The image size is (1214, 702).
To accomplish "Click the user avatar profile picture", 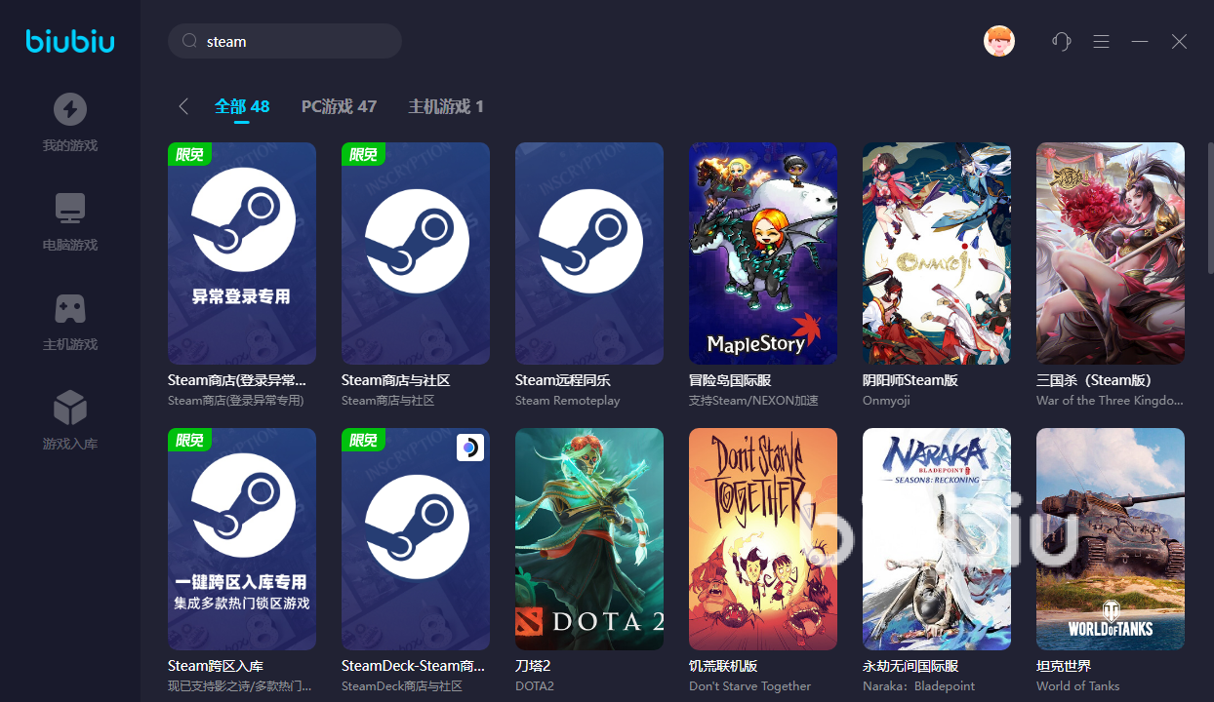I will point(999,41).
